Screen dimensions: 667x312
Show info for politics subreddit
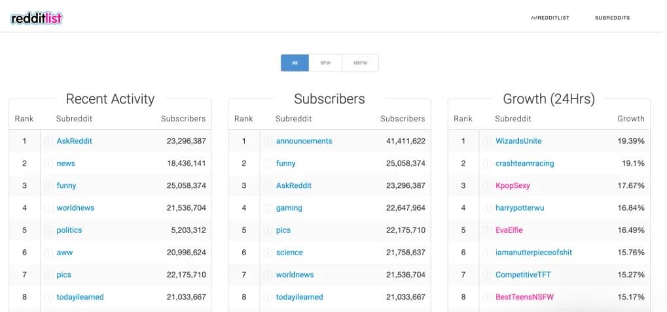pyautogui.click(x=48, y=230)
